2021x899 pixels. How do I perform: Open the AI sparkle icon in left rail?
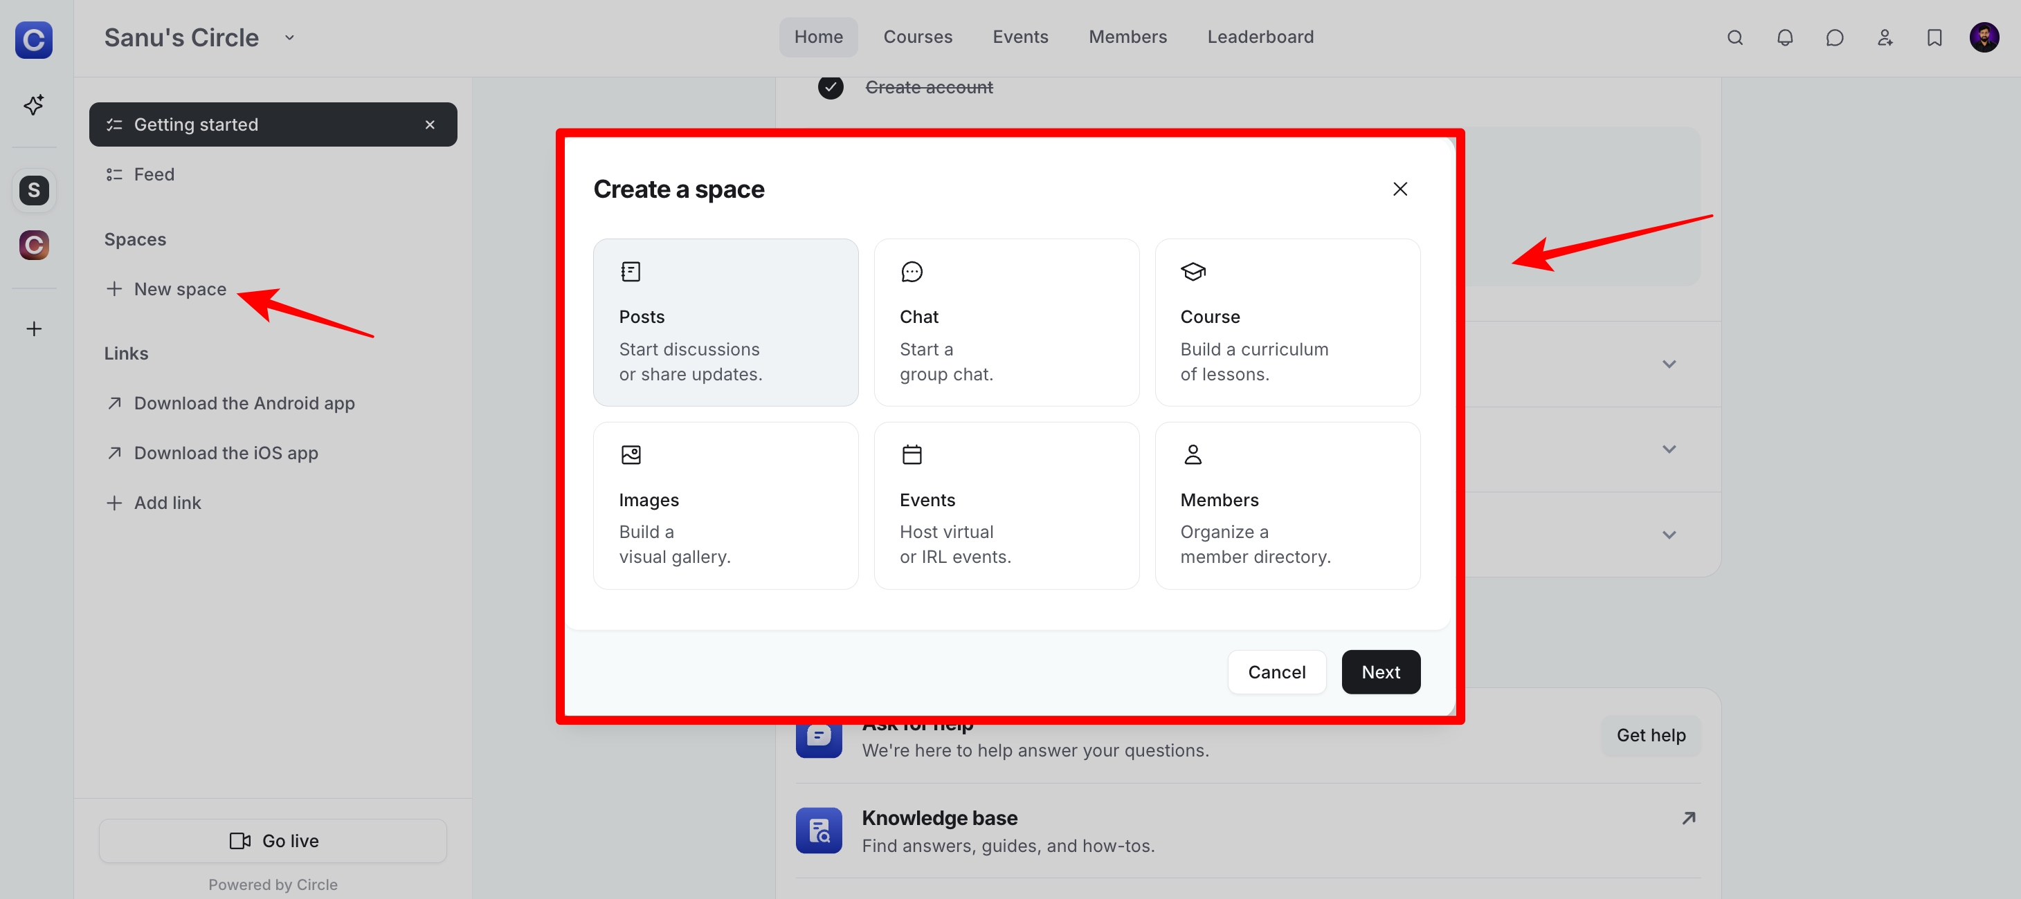[34, 104]
